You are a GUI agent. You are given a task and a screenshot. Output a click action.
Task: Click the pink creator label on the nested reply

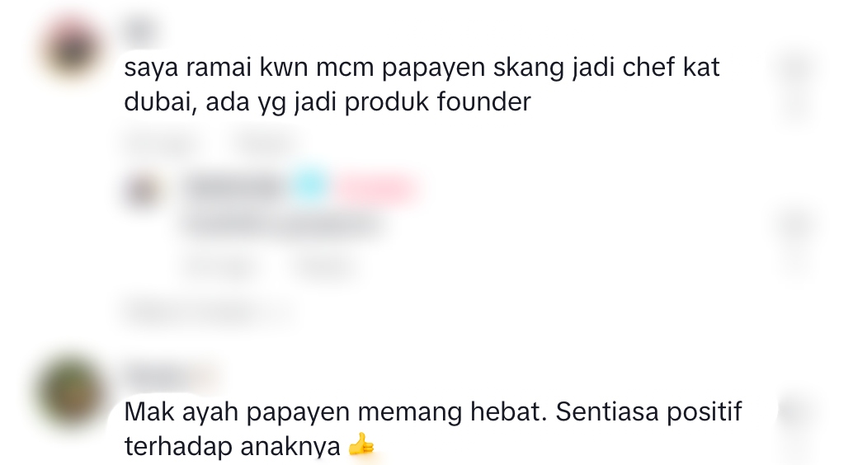click(x=376, y=188)
